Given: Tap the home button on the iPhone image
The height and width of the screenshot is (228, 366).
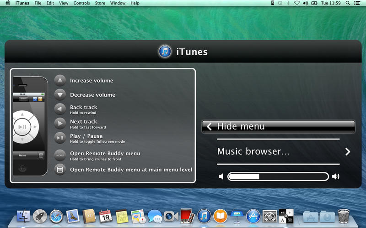Looking at the screenshot, I should coord(22,167).
